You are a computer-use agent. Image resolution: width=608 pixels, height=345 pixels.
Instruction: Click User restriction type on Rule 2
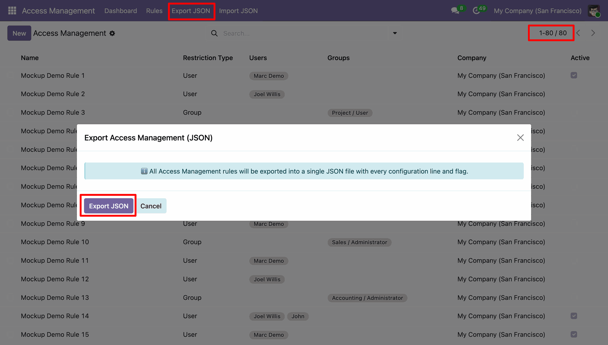click(x=190, y=94)
